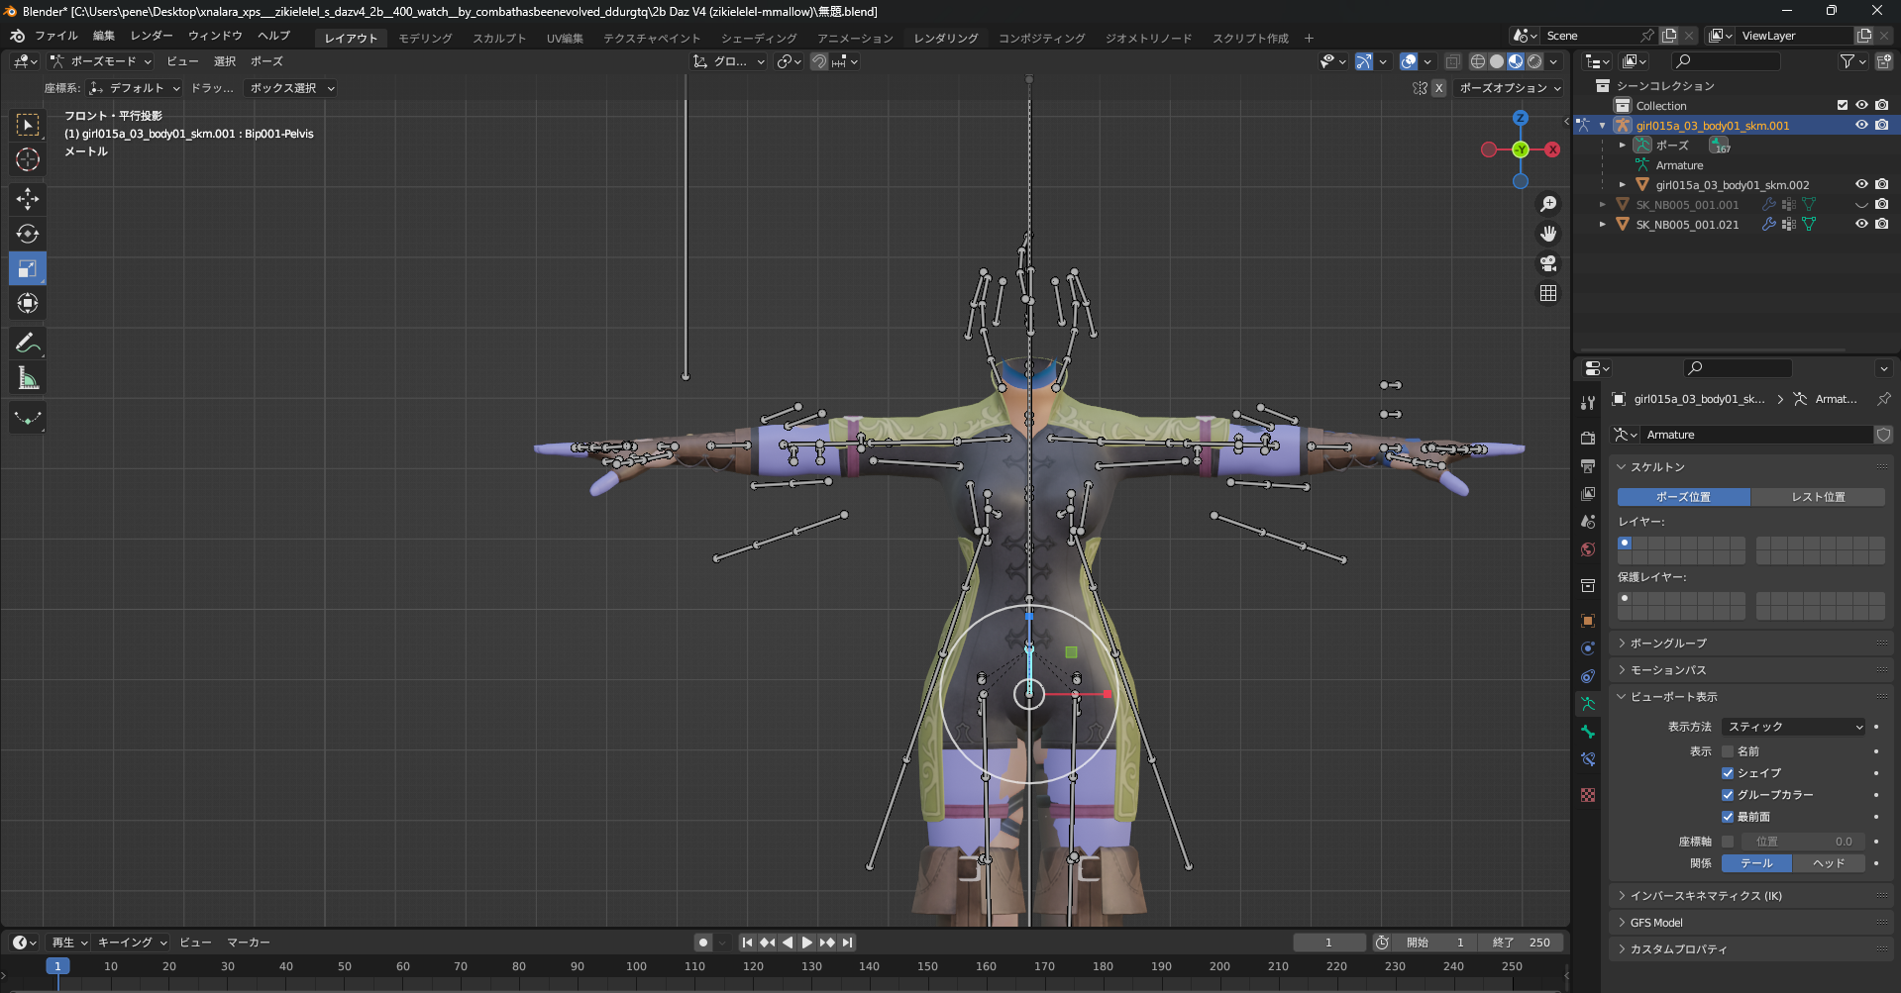The height and width of the screenshot is (993, 1901).
Task: Toggle the Collection exclude checkbox in outliner
Action: pyautogui.click(x=1843, y=105)
